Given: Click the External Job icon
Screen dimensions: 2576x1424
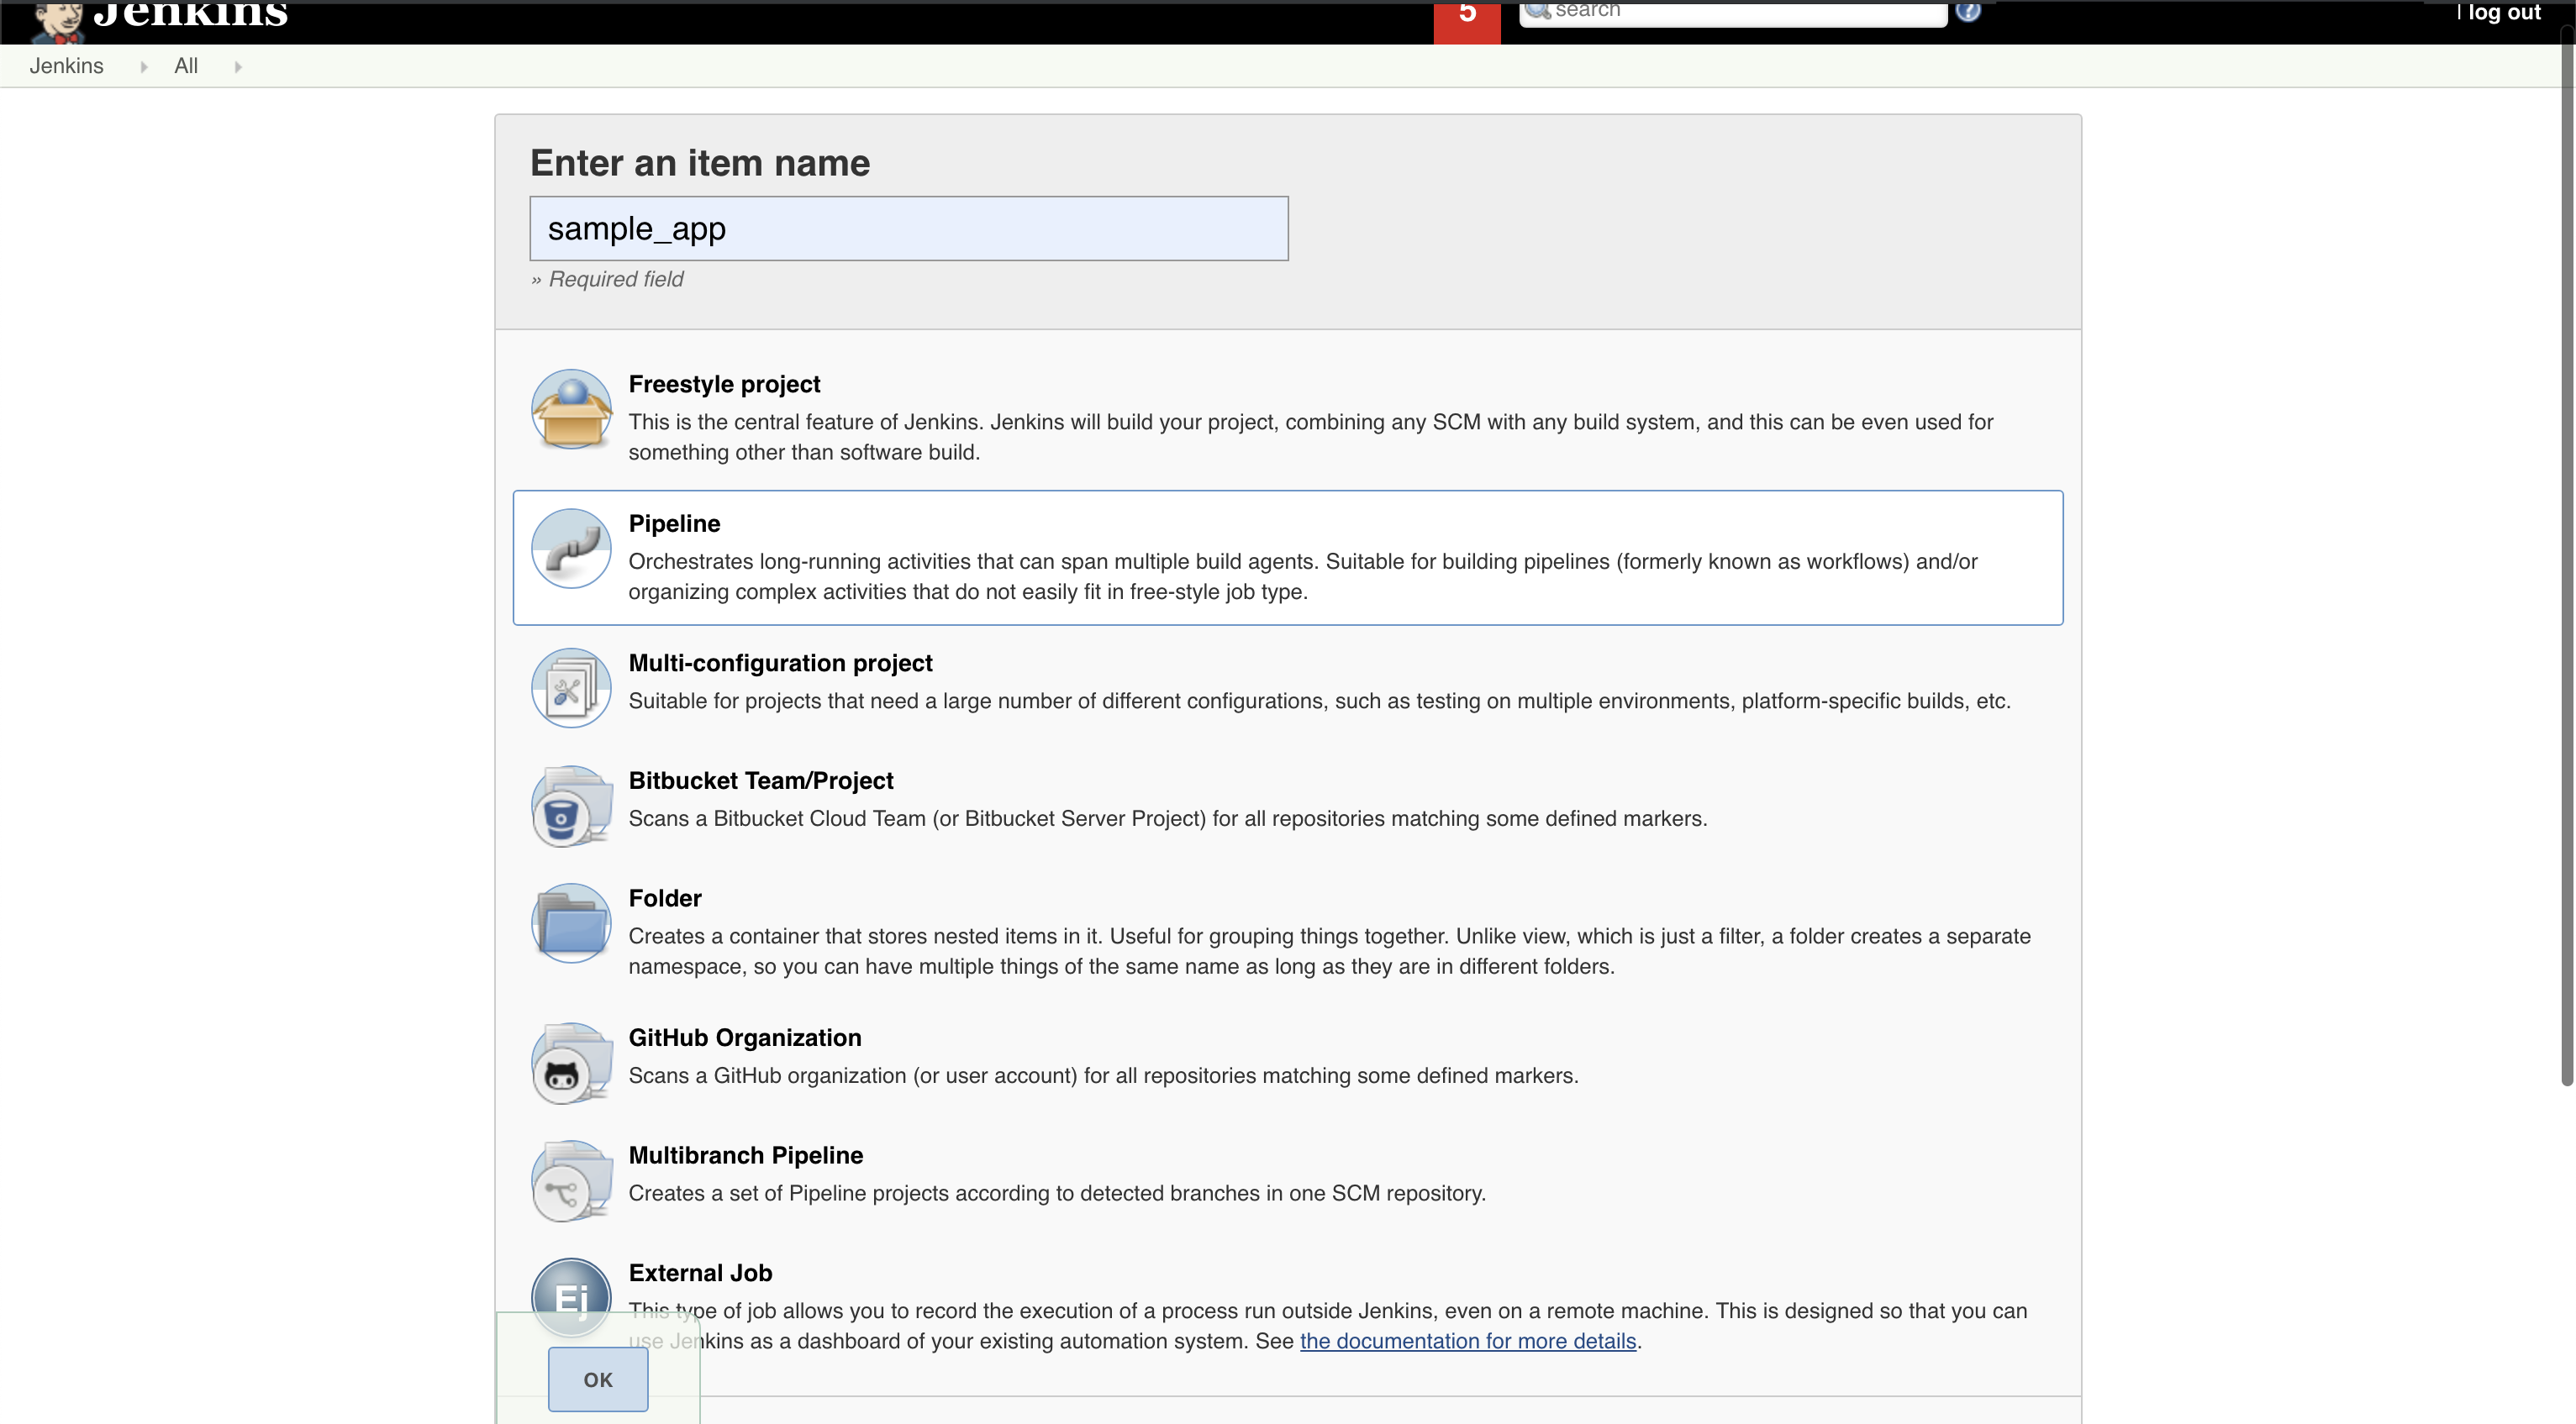Looking at the screenshot, I should coord(571,1297).
